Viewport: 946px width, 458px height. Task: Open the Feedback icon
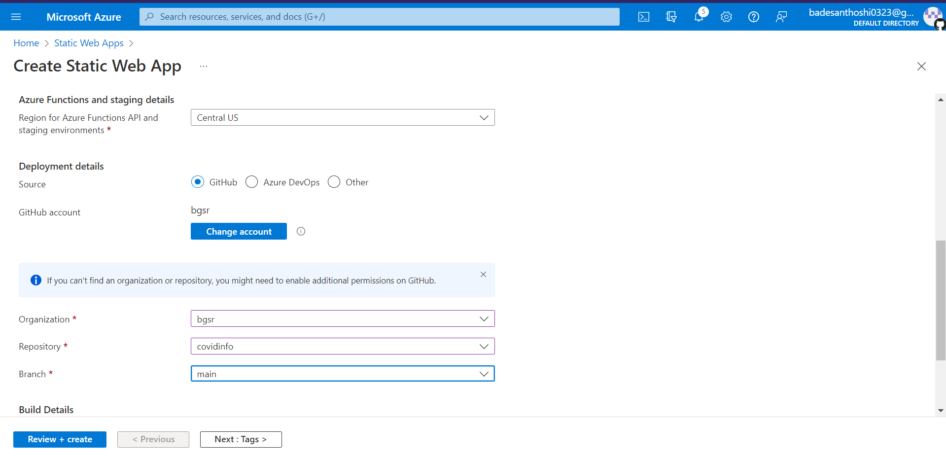(781, 17)
